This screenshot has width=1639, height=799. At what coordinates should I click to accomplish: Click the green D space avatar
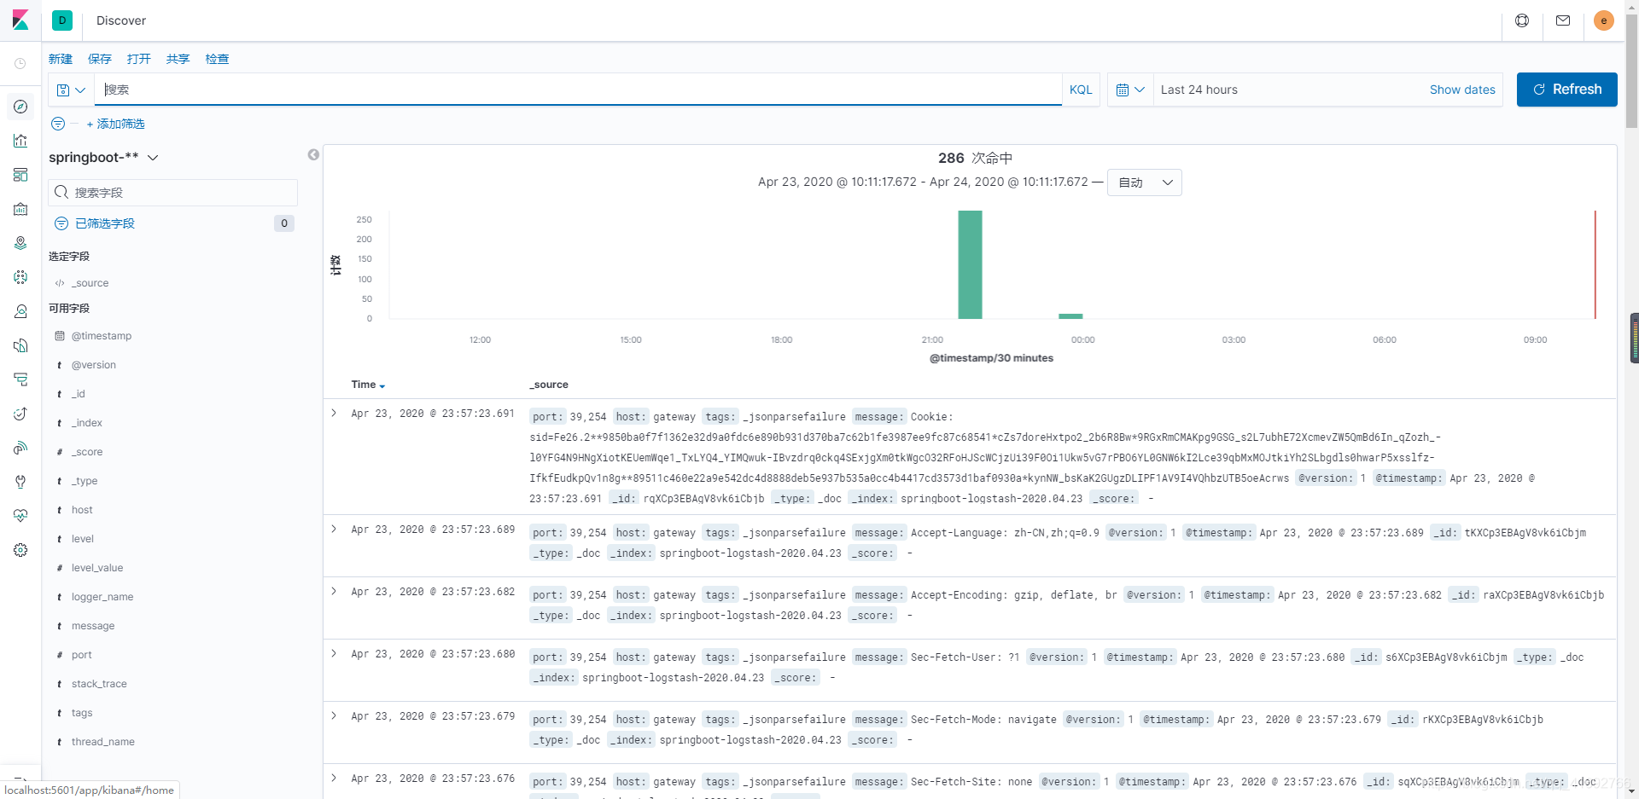[62, 20]
